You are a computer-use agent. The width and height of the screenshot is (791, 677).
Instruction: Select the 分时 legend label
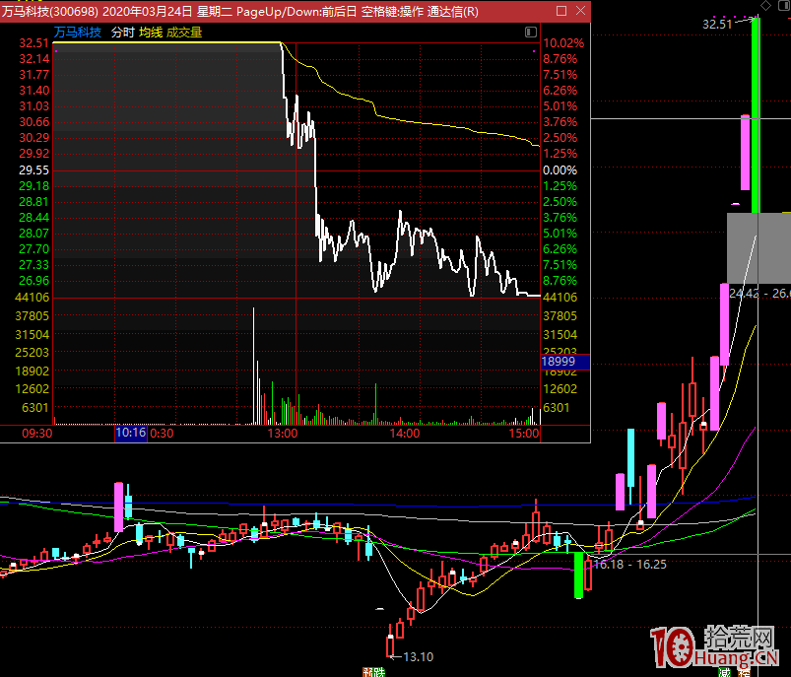123,33
